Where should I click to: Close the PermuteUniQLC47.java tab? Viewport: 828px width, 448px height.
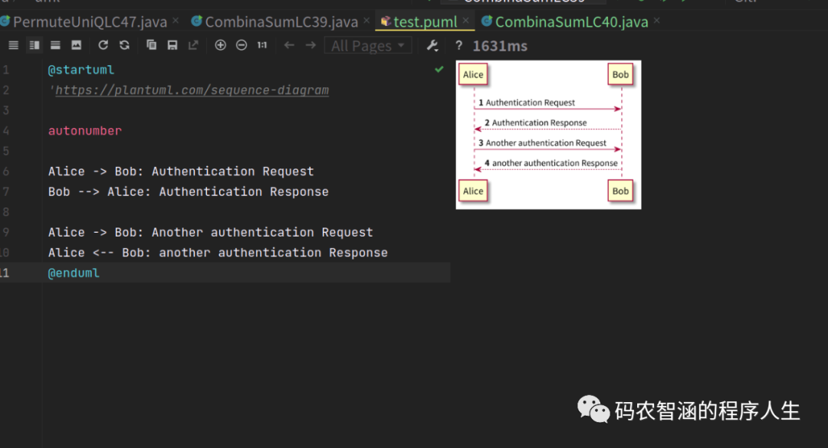pos(176,21)
